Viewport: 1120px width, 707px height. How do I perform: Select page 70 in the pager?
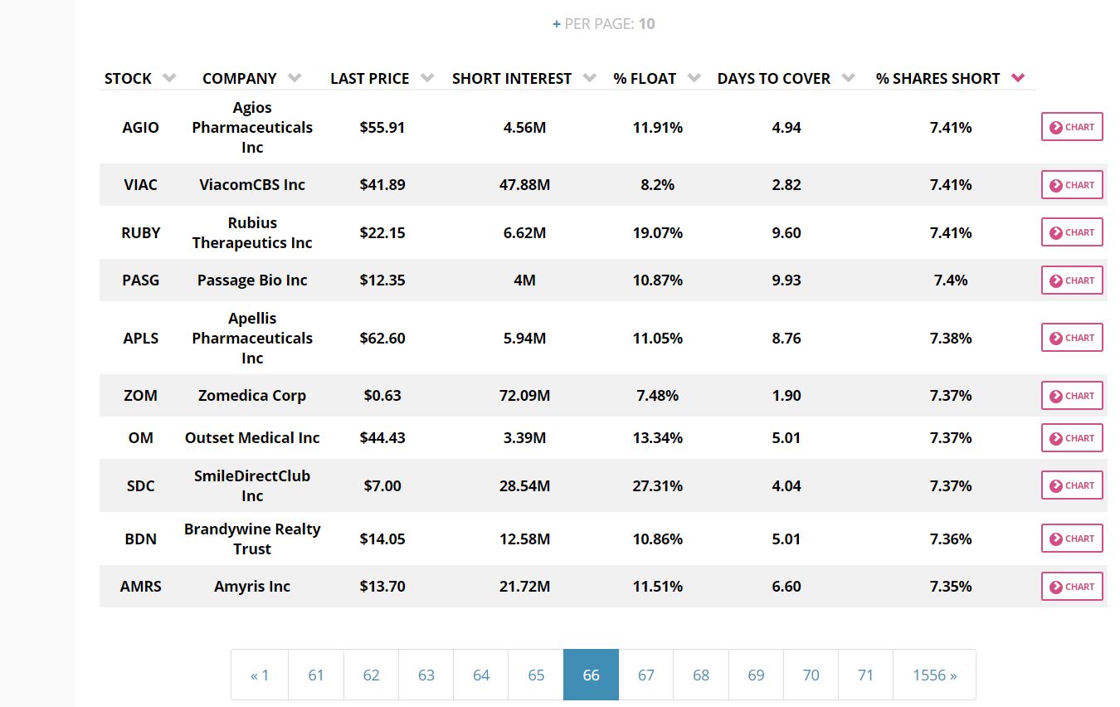coord(811,675)
